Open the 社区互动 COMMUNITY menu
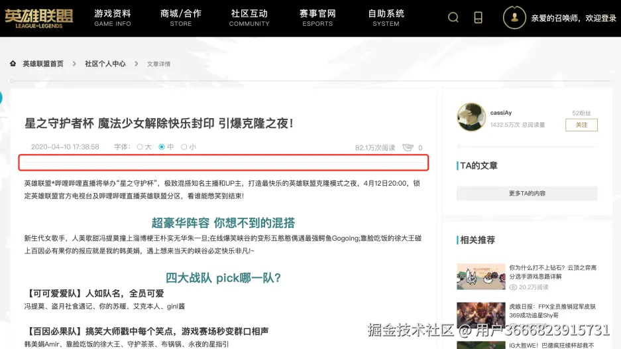 249,18
